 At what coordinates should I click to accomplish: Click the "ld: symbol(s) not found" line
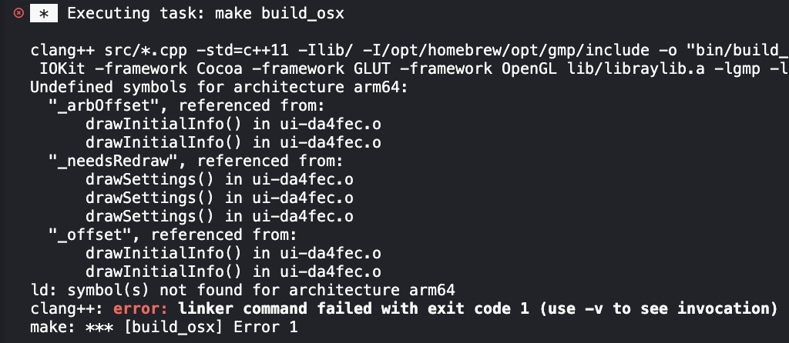(x=243, y=291)
